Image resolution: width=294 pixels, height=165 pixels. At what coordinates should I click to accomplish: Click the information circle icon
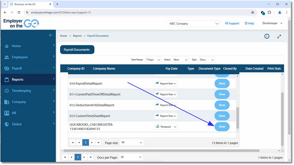(267, 36)
